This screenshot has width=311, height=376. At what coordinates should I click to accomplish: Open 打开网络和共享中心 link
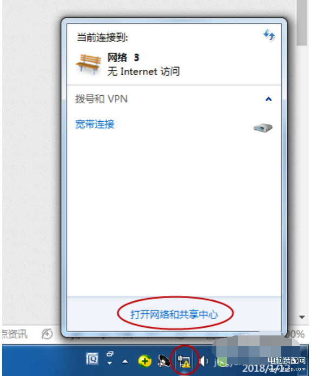click(x=174, y=314)
